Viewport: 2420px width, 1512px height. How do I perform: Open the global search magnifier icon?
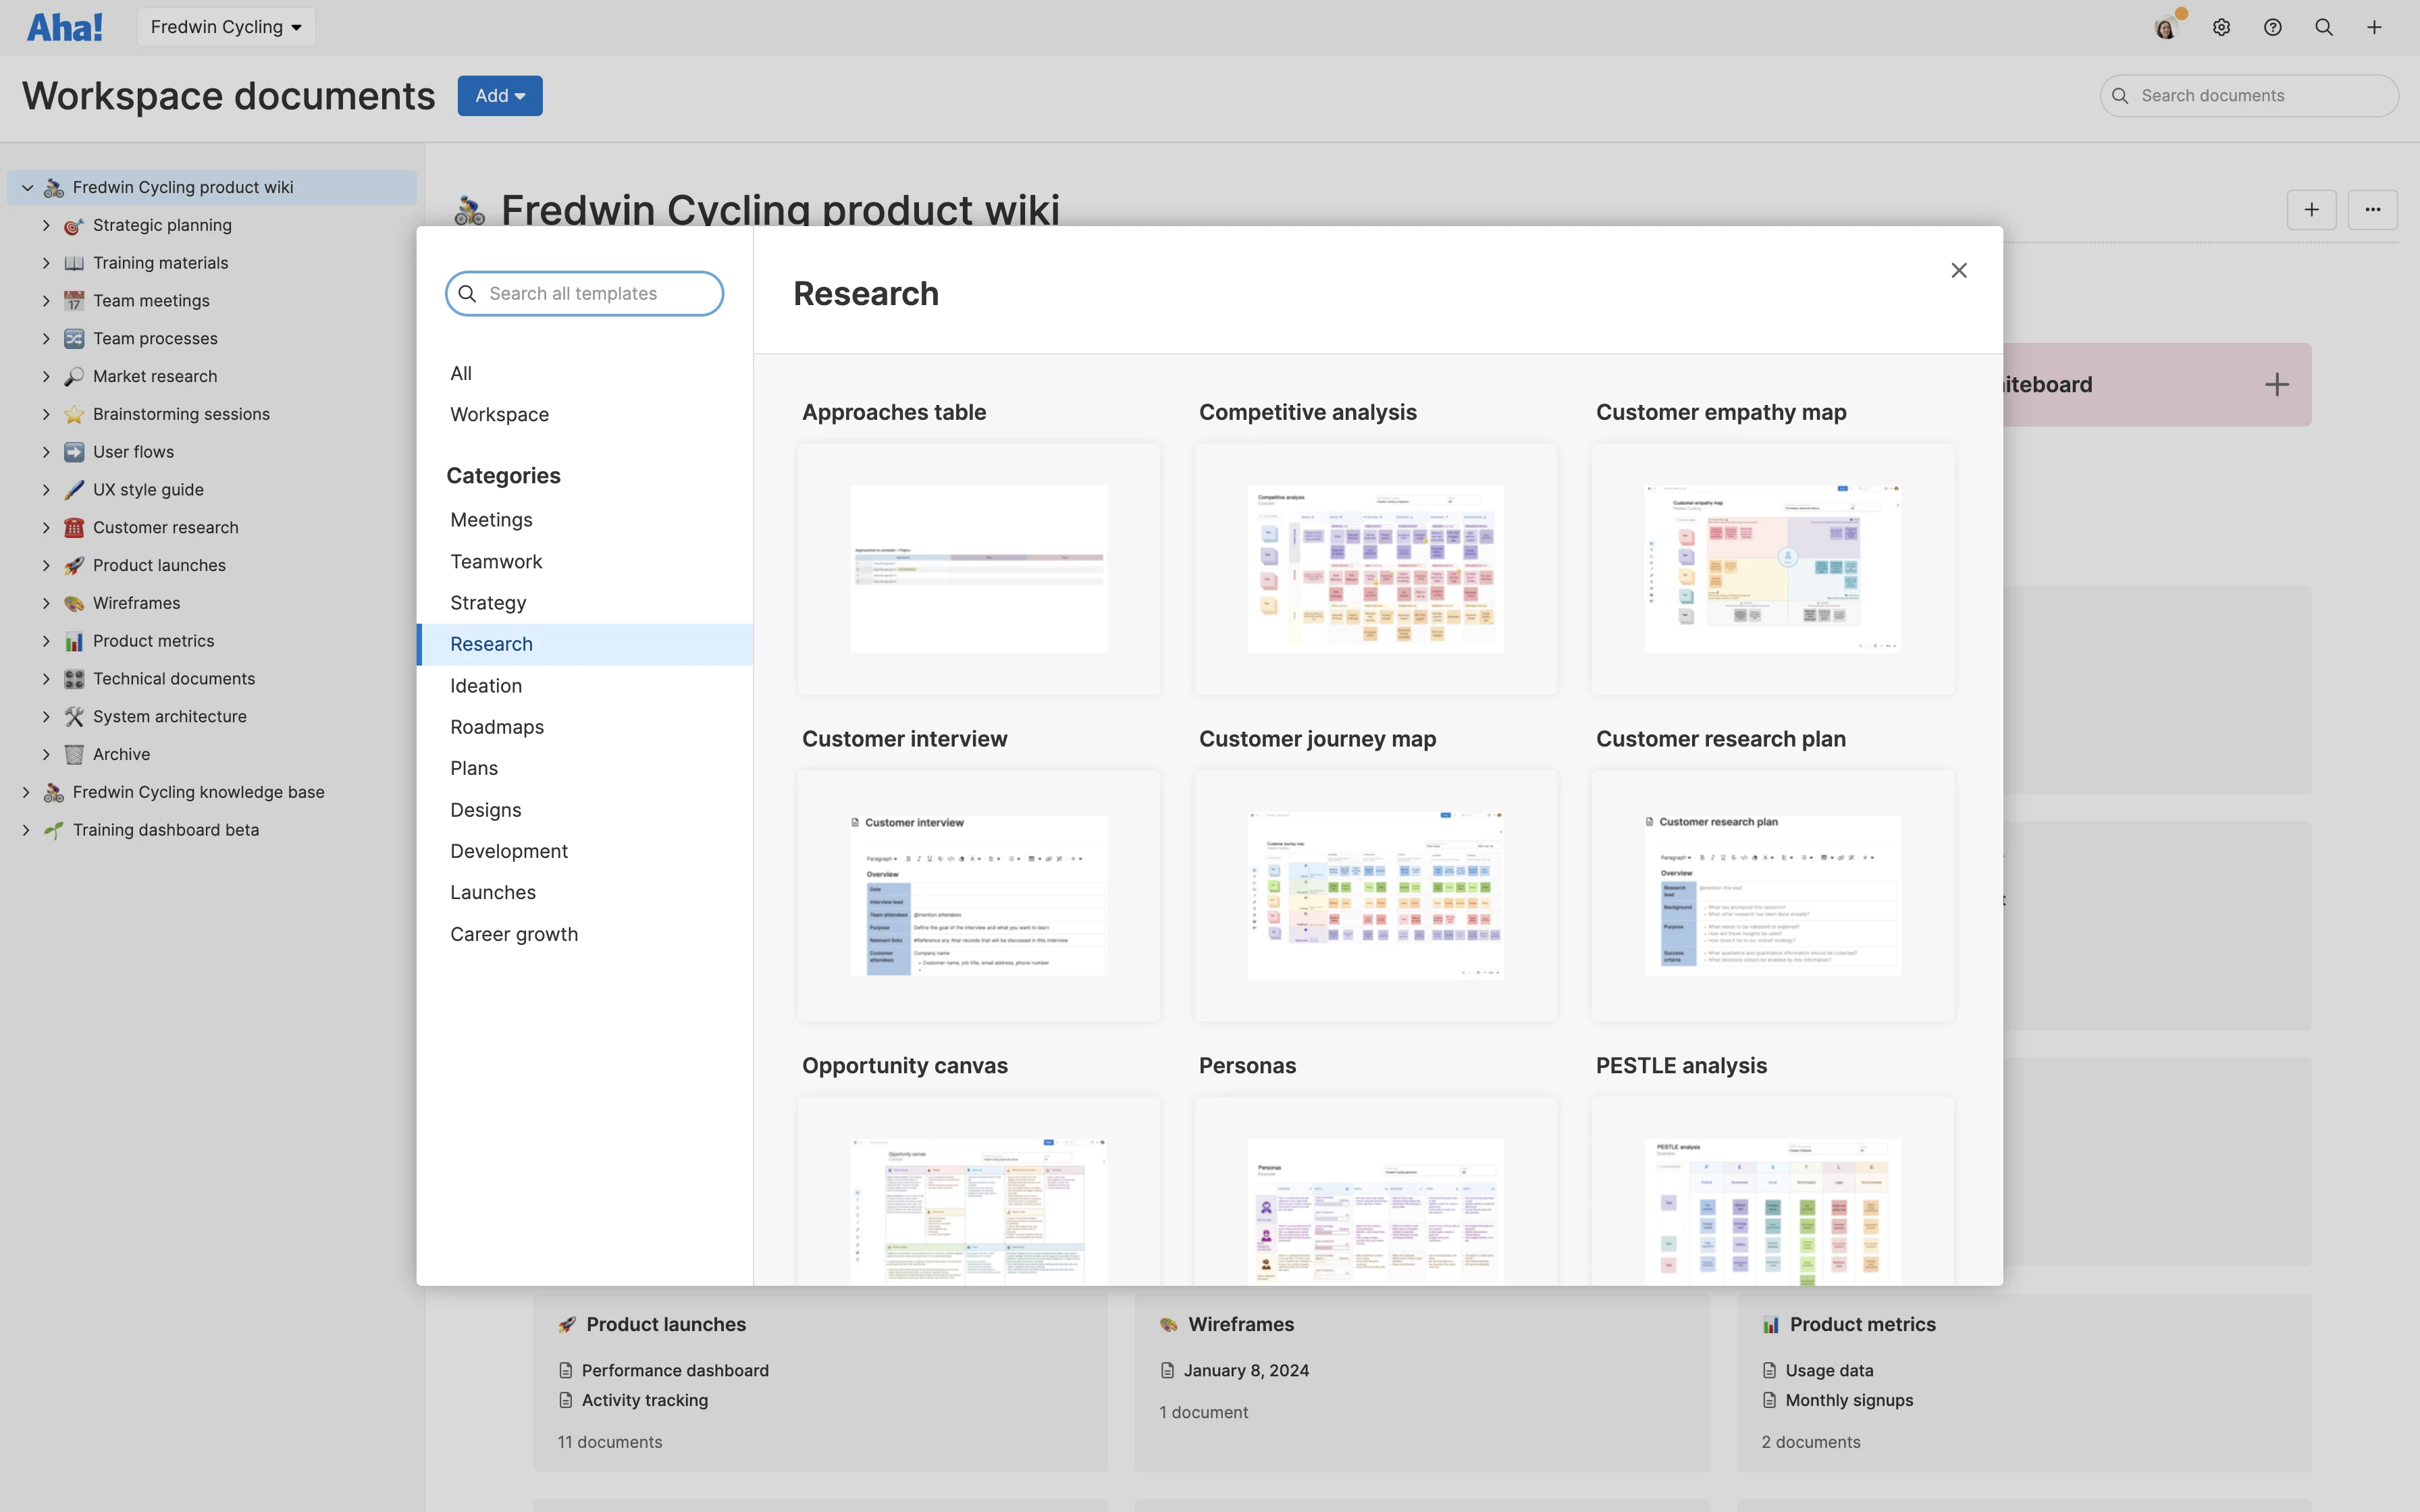pos(2324,26)
